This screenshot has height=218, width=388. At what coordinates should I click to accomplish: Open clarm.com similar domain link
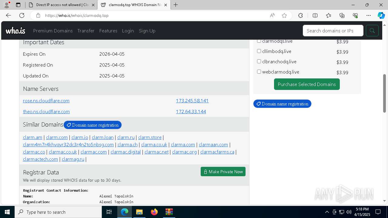57,137
